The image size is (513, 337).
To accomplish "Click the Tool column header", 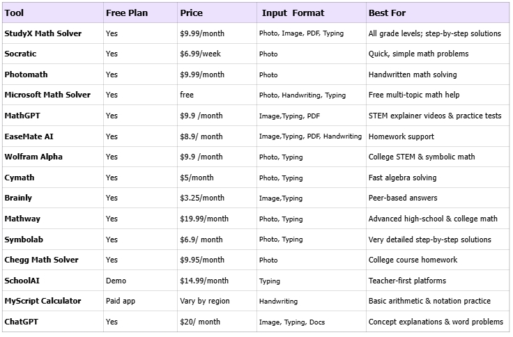I will click(x=14, y=13).
